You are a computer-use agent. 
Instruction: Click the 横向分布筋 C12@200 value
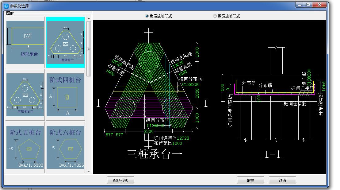pyautogui.click(x=191, y=84)
